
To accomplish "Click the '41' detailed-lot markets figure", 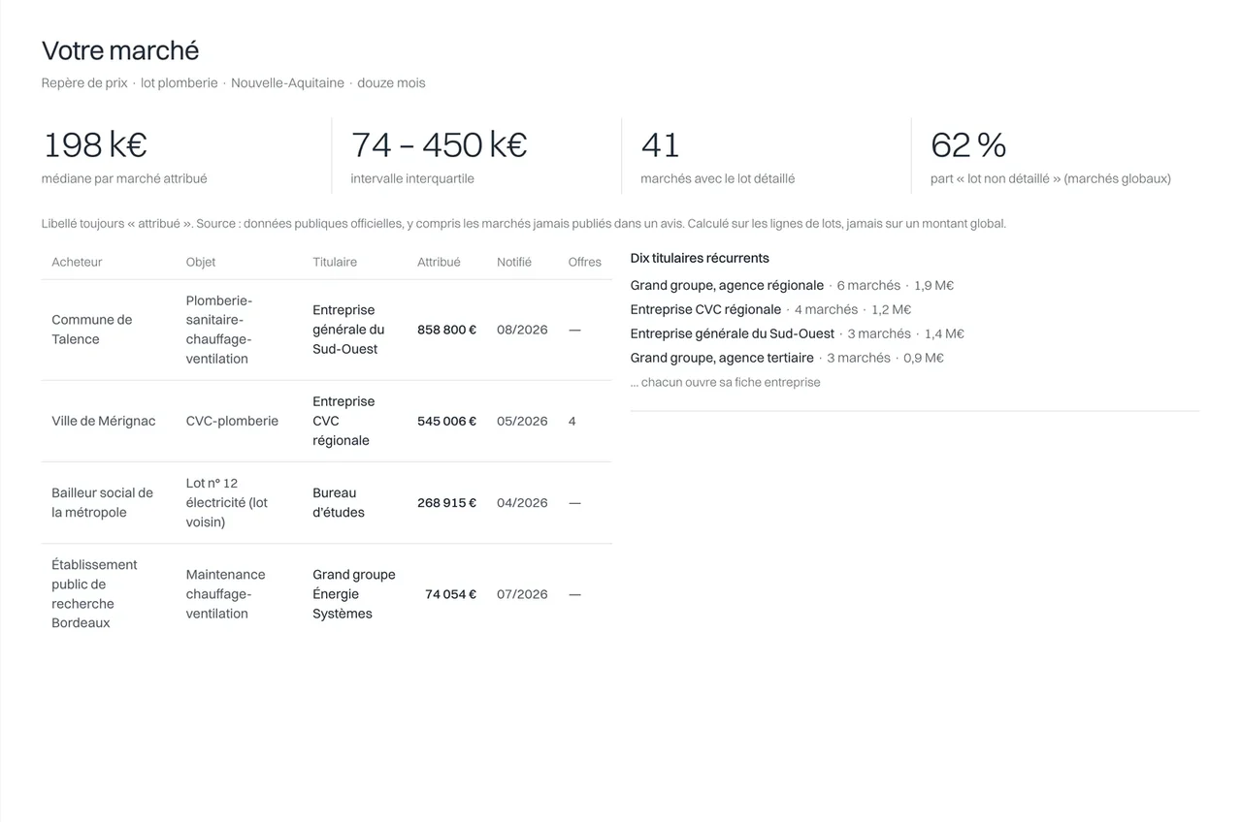I will click(x=660, y=144).
